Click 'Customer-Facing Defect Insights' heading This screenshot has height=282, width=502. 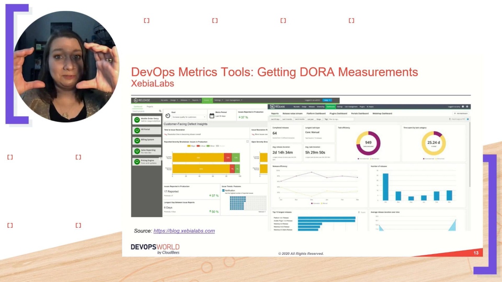point(185,124)
